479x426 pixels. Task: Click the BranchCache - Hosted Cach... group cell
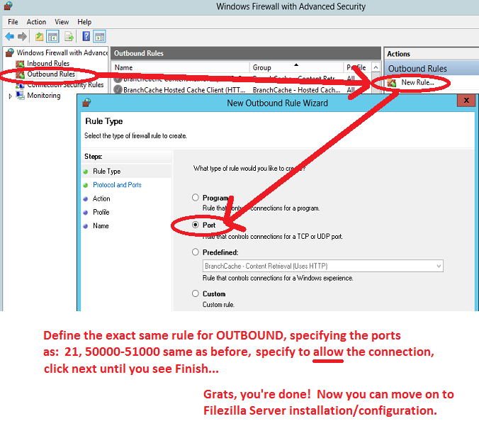pyautogui.click(x=296, y=90)
